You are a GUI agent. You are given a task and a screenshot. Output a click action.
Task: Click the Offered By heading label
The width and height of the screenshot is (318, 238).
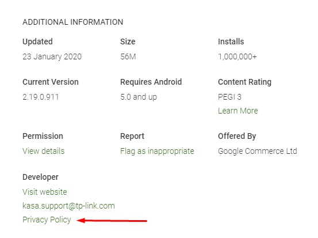coord(237,136)
